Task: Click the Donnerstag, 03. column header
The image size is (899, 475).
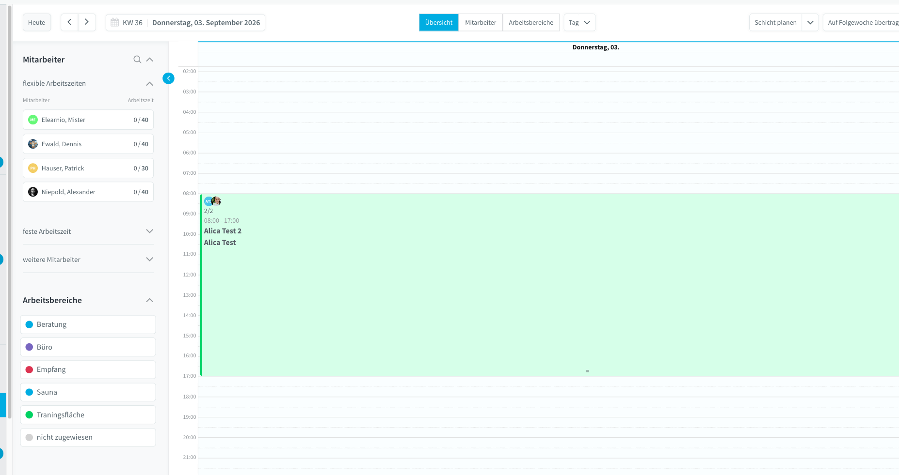Action: pyautogui.click(x=596, y=47)
